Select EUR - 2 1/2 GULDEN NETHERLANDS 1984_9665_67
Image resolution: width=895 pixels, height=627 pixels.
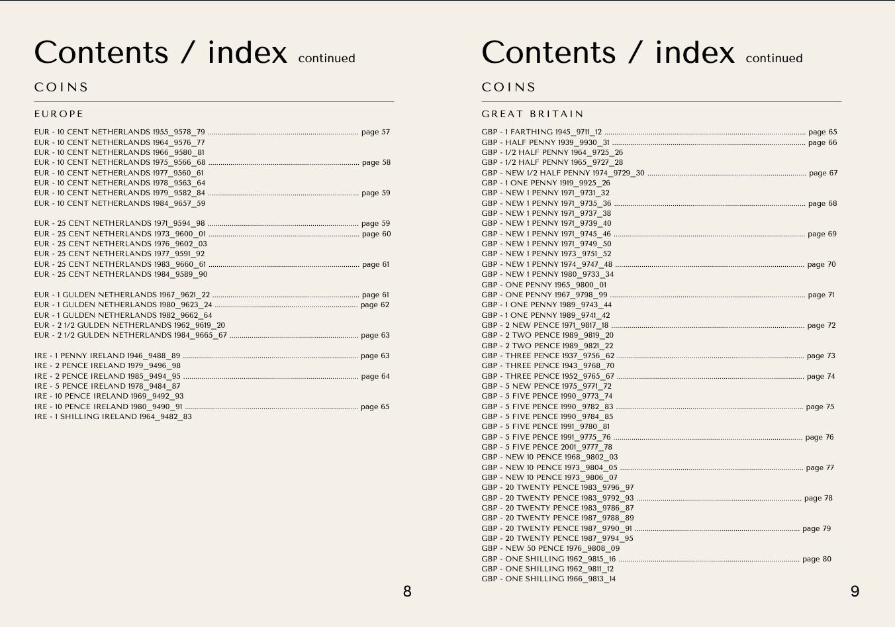point(130,335)
